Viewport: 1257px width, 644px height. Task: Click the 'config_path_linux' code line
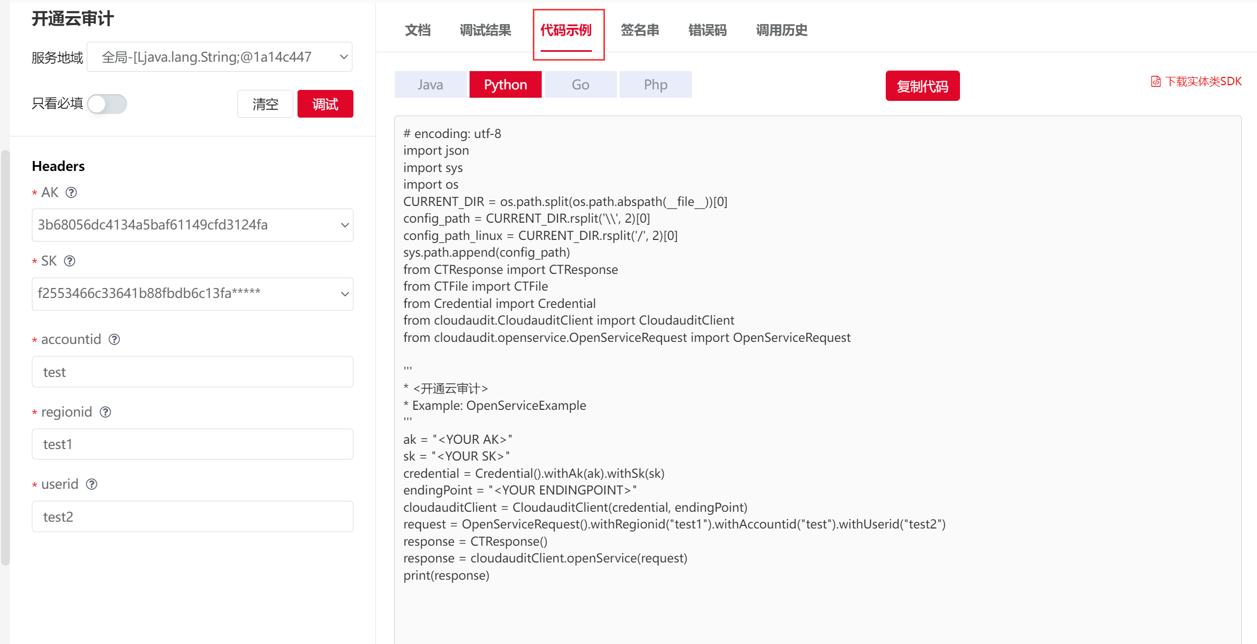[540, 235]
